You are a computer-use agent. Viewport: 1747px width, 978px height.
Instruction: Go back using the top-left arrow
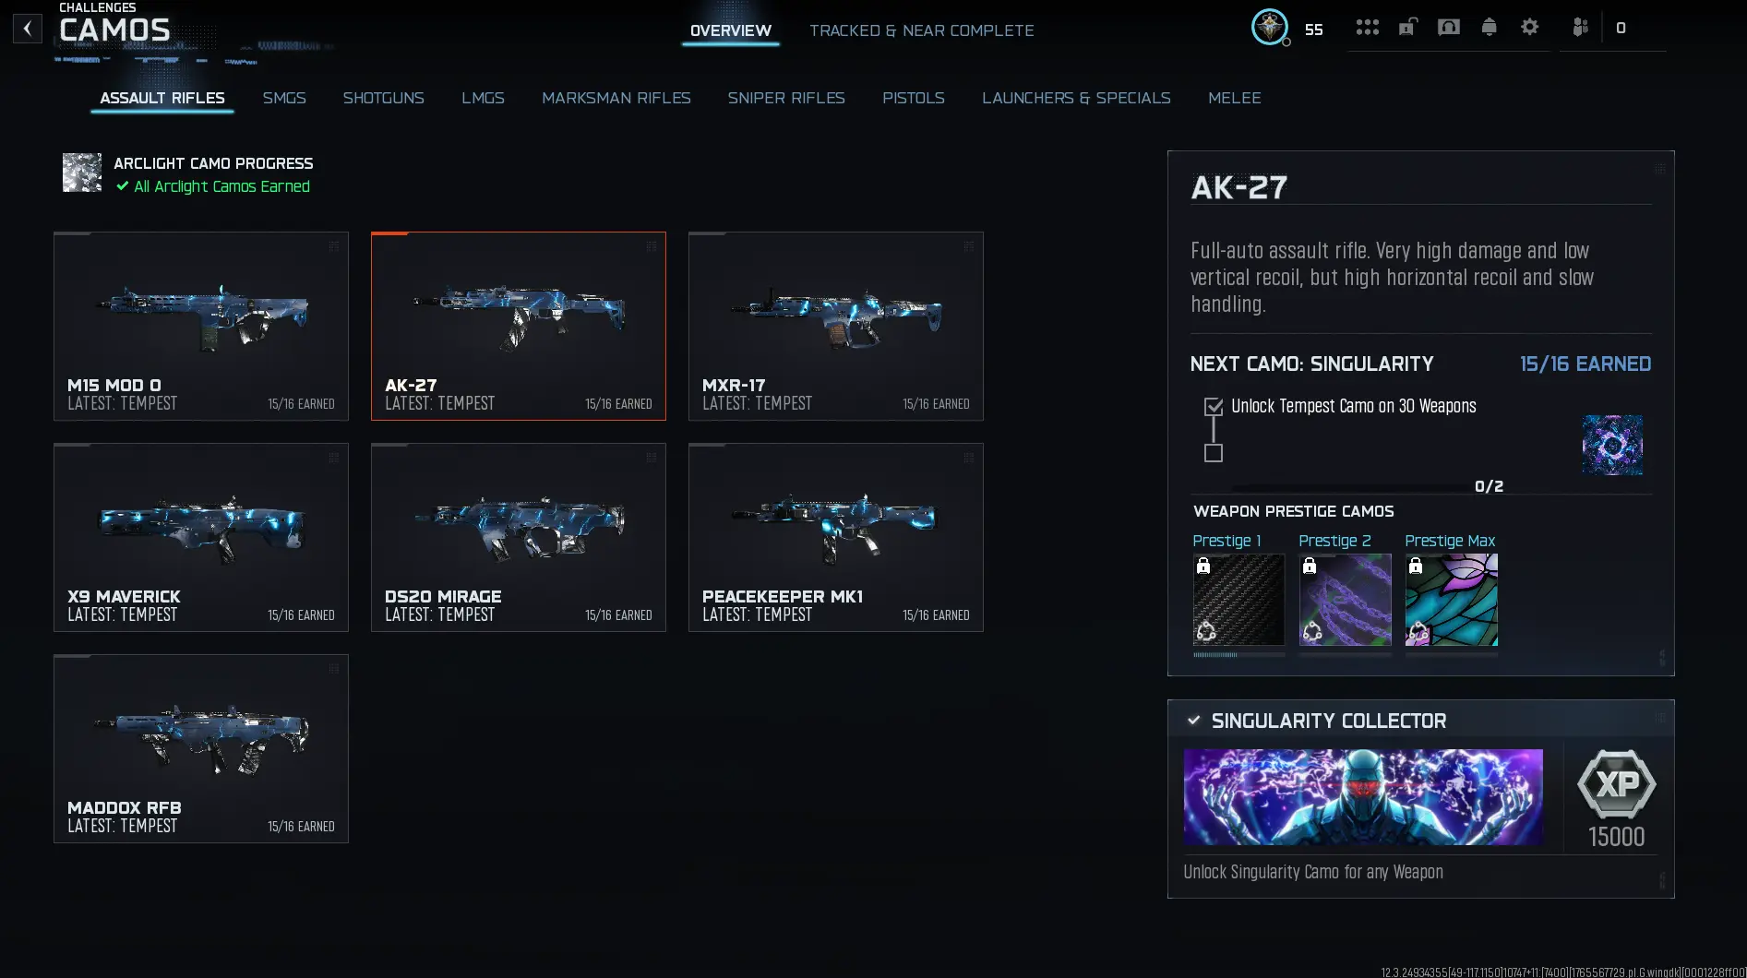click(x=28, y=29)
